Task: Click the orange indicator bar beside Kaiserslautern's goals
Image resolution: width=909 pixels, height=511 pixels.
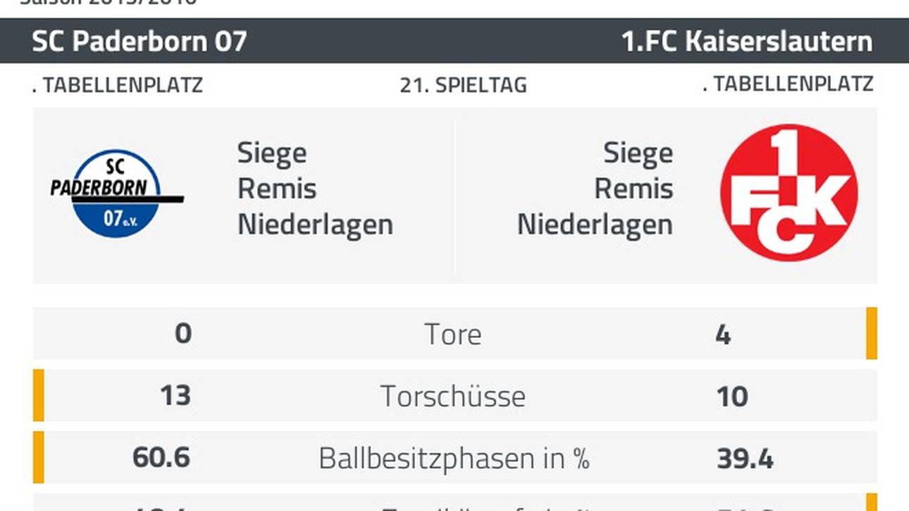Action: pos(872,334)
